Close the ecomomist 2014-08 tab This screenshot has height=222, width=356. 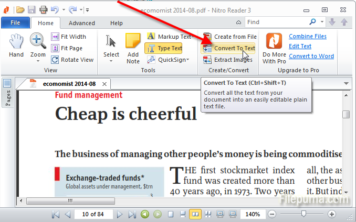(104, 84)
